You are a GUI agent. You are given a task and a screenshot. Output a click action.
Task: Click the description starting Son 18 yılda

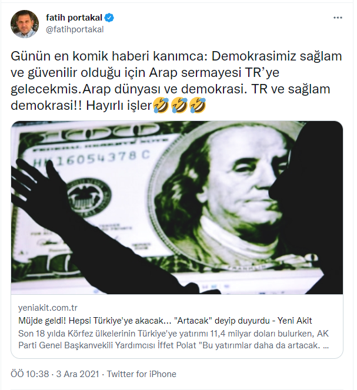174,339
